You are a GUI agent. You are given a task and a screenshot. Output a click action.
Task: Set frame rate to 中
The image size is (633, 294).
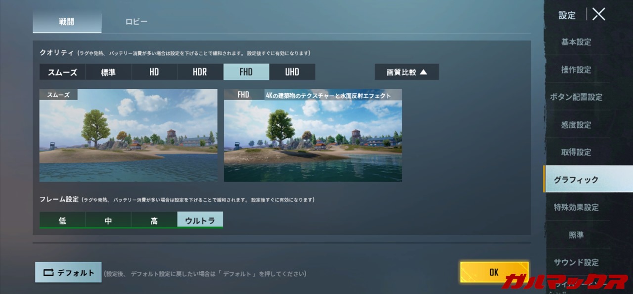coord(108,220)
